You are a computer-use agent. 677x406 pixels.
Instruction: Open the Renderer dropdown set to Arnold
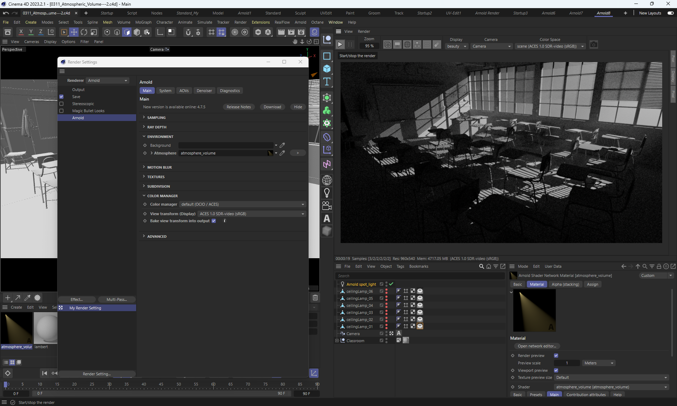(x=108, y=80)
